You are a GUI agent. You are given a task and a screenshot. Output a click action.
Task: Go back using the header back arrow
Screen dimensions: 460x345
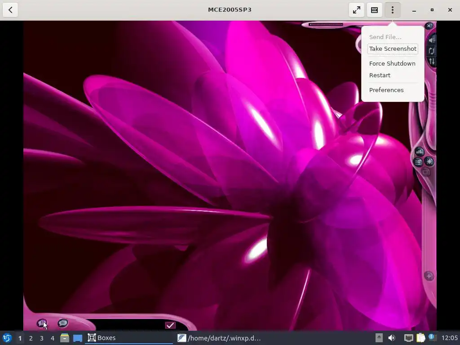pyautogui.click(x=10, y=10)
